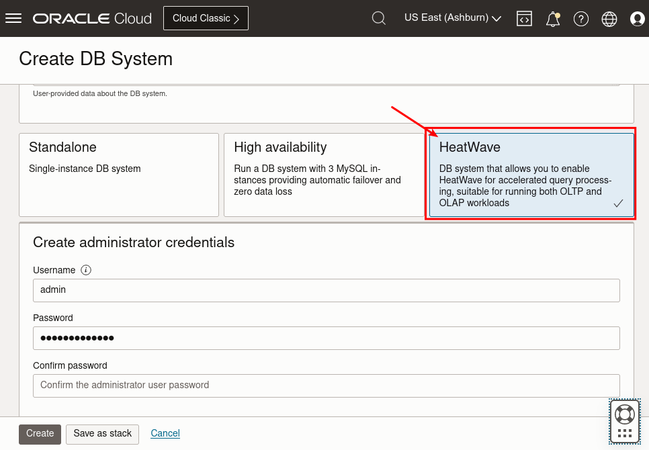Click the admin username field
The height and width of the screenshot is (450, 649).
pos(327,290)
